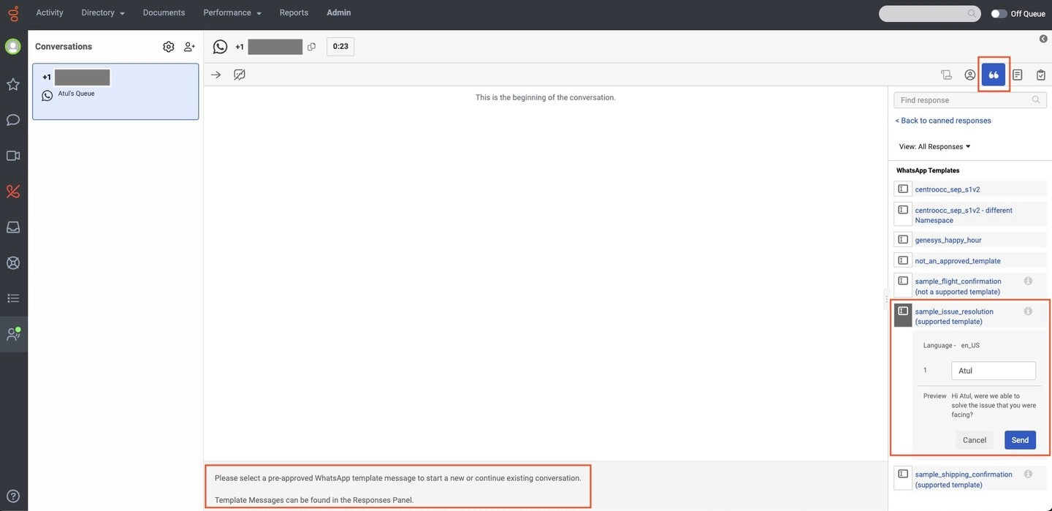This screenshot has width=1052, height=511.
Task: Click the Find response search field
Action: coord(963,100)
